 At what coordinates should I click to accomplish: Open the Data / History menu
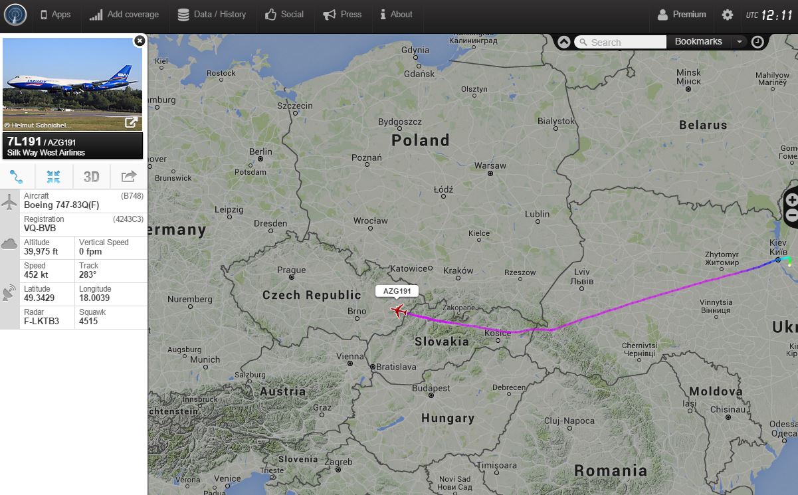(x=212, y=15)
